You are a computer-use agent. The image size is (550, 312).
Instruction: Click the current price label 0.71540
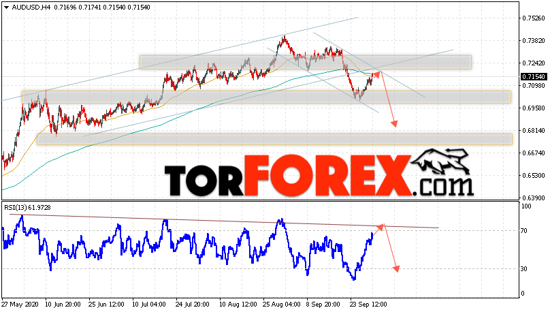click(x=533, y=76)
